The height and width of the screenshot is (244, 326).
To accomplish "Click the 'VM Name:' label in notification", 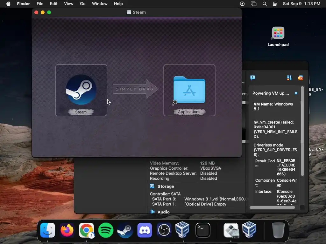I will pos(263,104).
